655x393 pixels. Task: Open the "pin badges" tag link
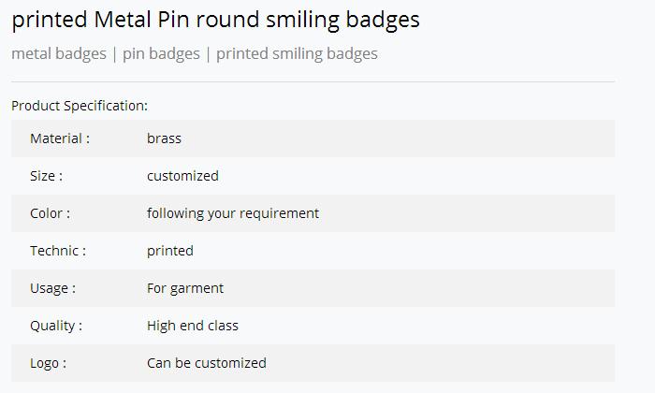[x=161, y=53]
